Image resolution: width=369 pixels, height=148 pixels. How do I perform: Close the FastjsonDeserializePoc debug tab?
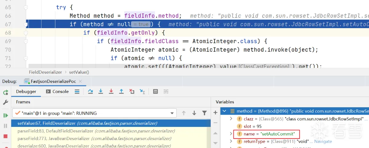point(80,81)
